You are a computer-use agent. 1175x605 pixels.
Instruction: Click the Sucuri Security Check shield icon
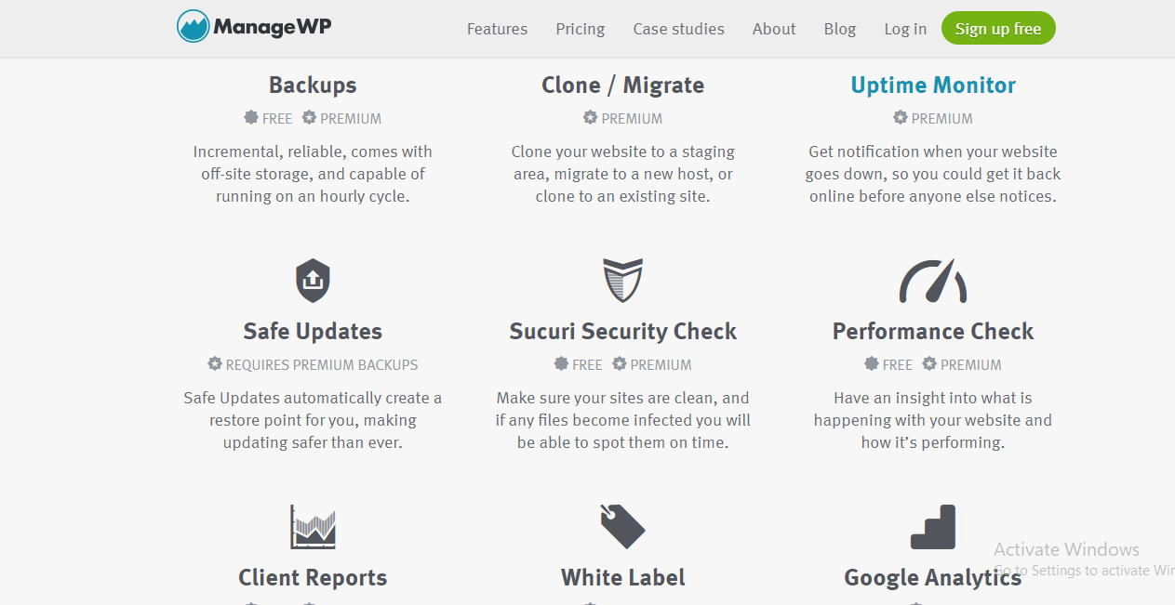click(x=622, y=281)
